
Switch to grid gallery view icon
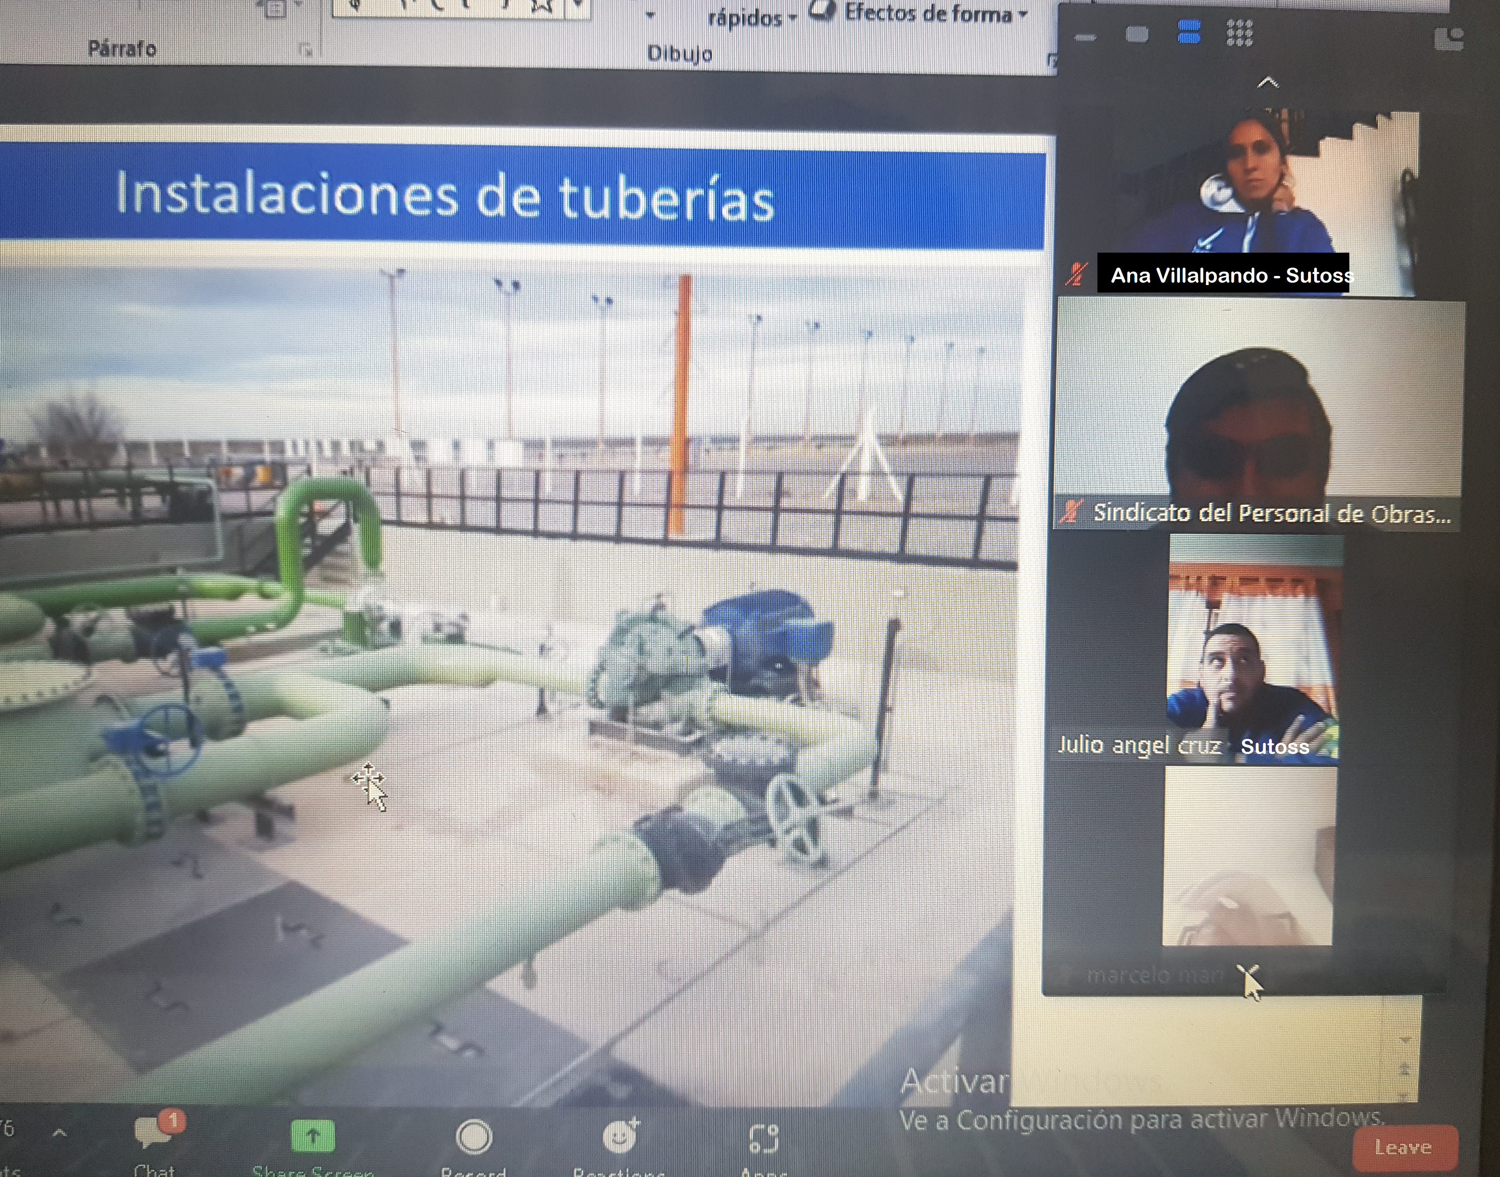pyautogui.click(x=1239, y=32)
